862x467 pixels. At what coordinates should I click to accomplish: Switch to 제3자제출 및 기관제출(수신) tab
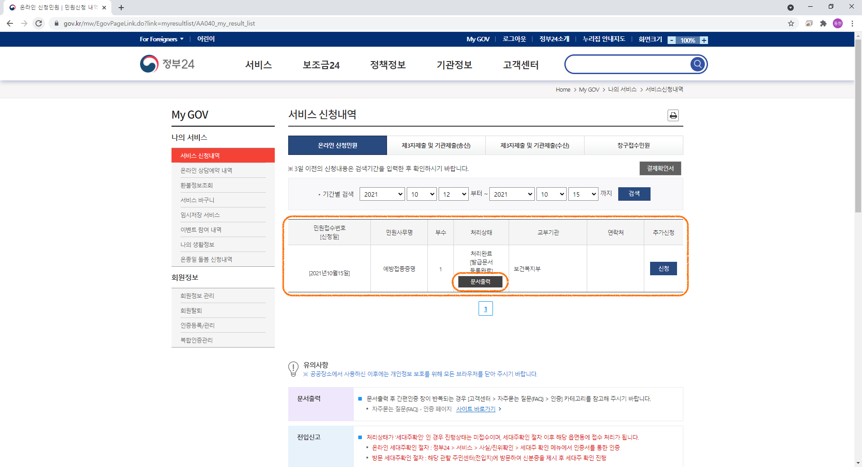pyautogui.click(x=535, y=145)
